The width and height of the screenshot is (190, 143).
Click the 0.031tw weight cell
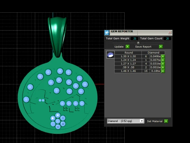156,64
